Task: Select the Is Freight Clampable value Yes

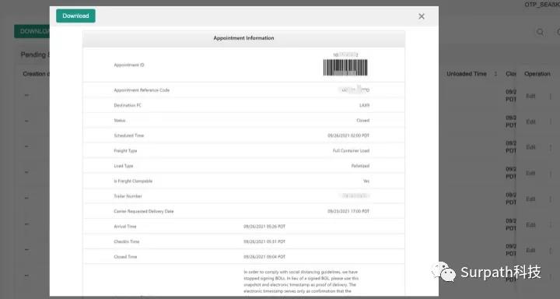Action: [x=366, y=181]
